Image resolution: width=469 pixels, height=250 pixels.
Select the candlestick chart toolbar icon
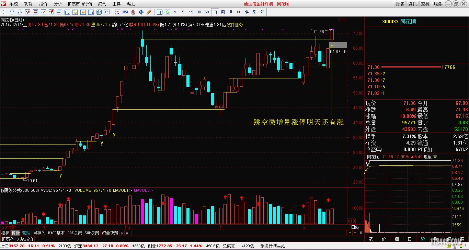[51, 12]
